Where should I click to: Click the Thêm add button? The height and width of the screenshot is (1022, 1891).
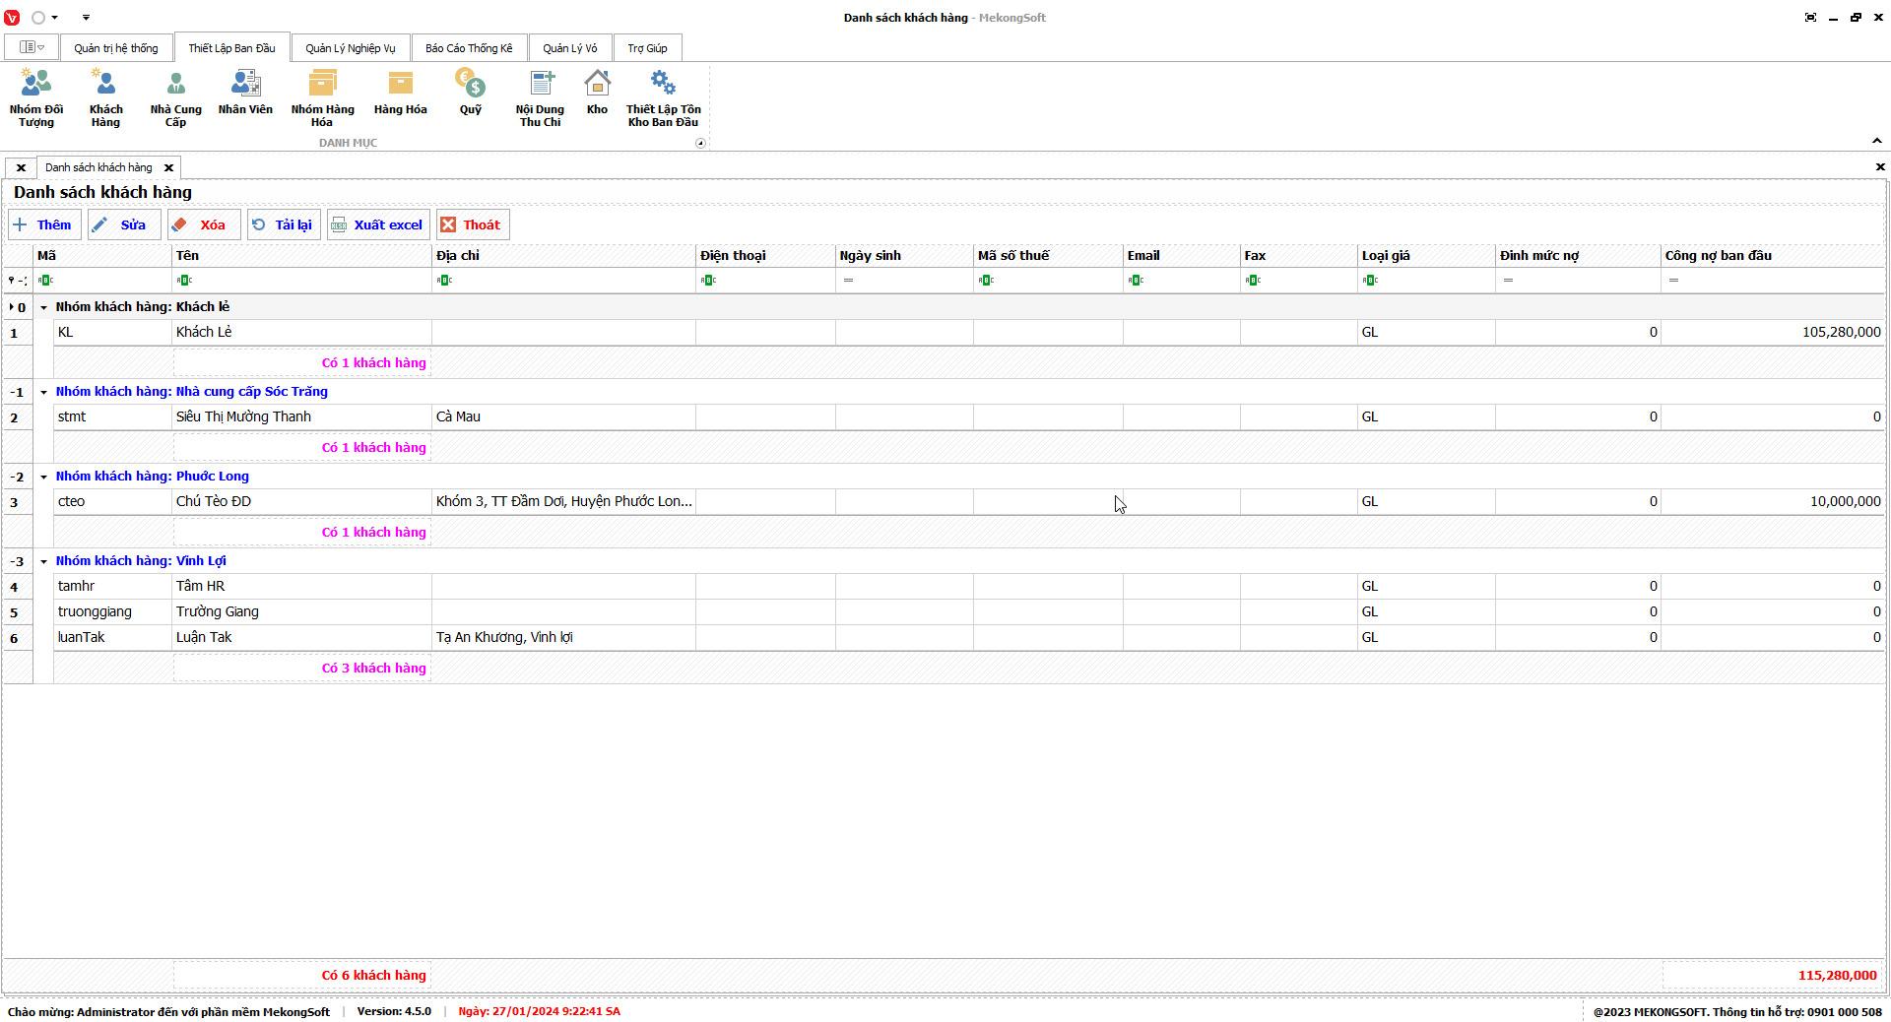(x=44, y=224)
